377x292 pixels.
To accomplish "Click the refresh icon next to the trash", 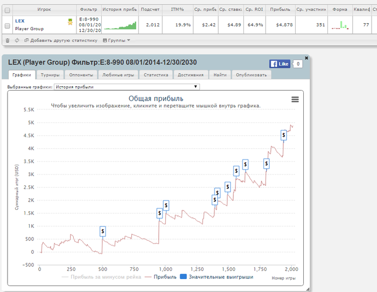I will tap(17, 40).
